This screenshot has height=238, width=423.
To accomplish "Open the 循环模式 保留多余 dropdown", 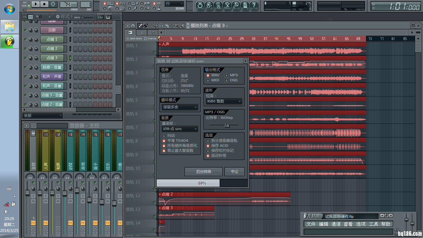I will (180, 107).
